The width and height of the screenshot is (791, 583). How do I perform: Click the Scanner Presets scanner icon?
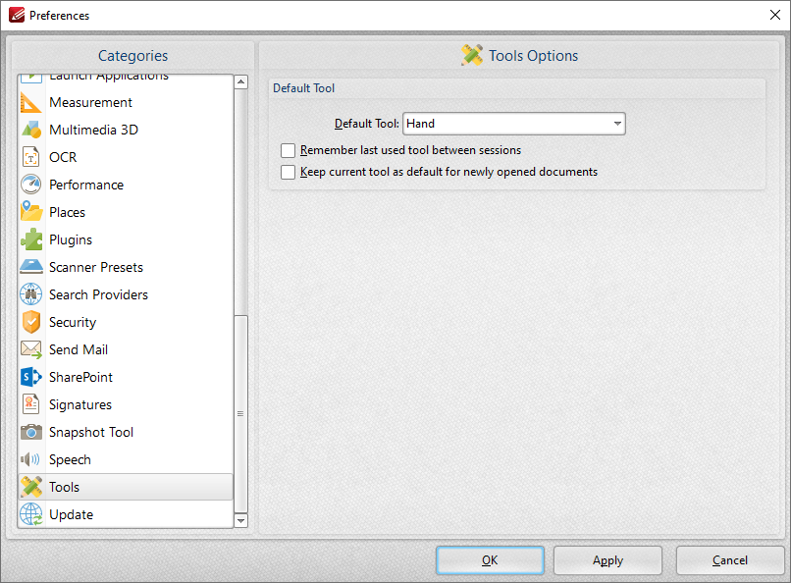tap(30, 267)
